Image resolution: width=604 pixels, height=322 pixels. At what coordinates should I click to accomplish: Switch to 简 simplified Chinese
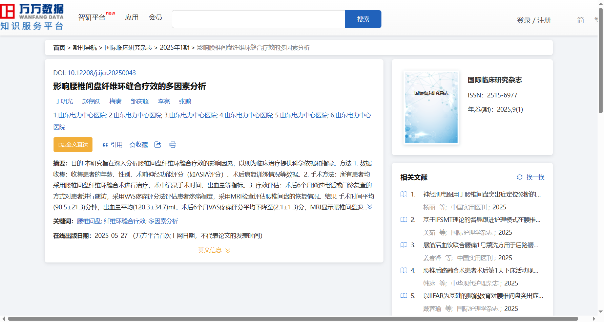coord(581,20)
